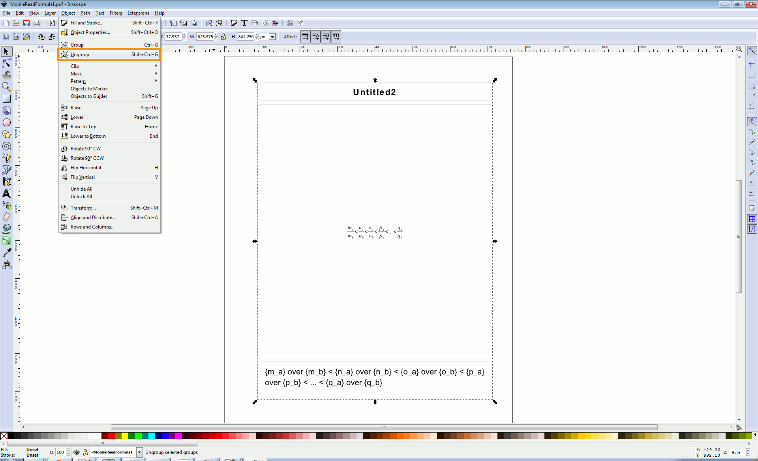Open the Text and Font dialog icon
This screenshot has height=461, width=758.
click(244, 23)
